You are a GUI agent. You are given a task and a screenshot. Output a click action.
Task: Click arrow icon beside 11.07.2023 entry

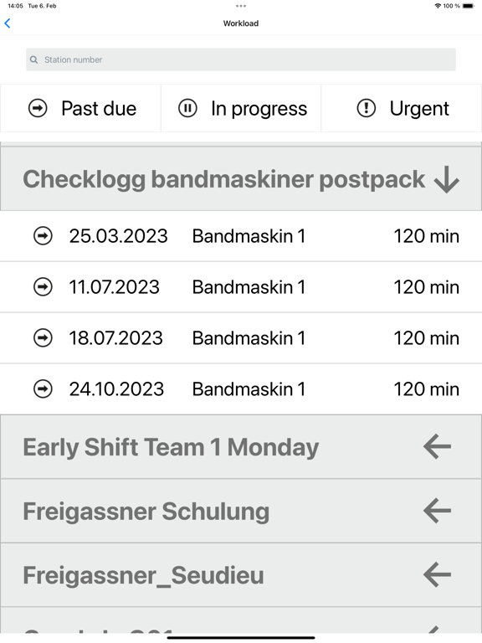[43, 286]
